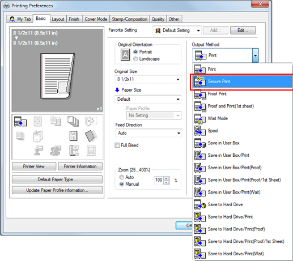The height and width of the screenshot is (261, 293).
Task: Choose Proof and Print(1st sheet) option
Action: 231,106
